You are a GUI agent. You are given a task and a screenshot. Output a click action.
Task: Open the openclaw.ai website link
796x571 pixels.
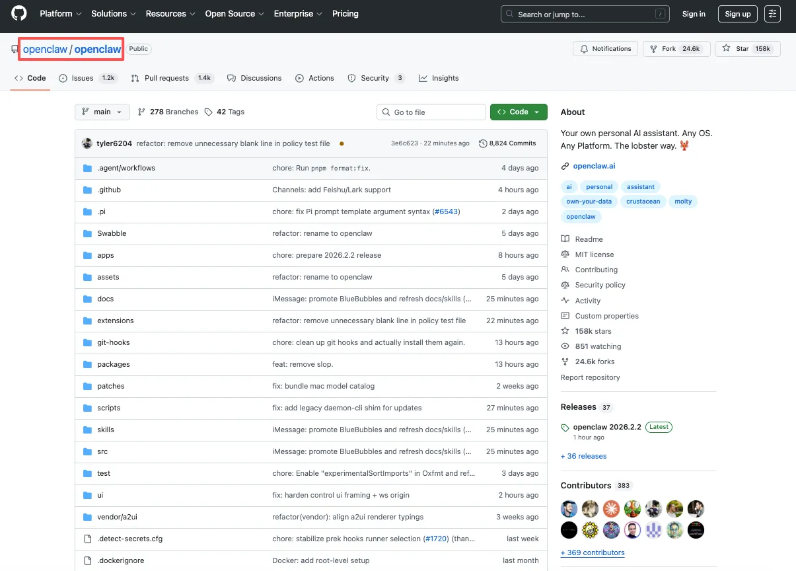pos(594,166)
